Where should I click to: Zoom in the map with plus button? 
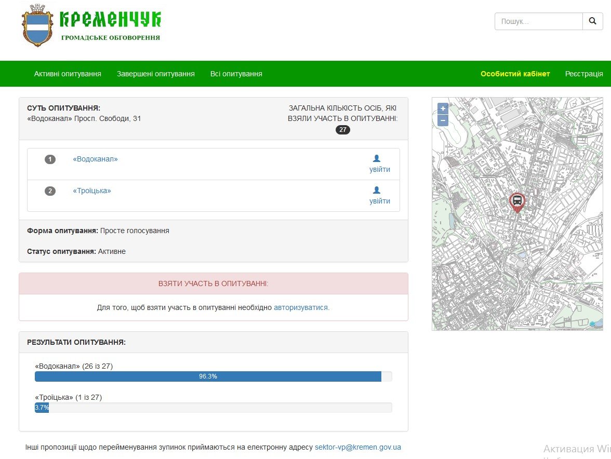[x=443, y=109]
